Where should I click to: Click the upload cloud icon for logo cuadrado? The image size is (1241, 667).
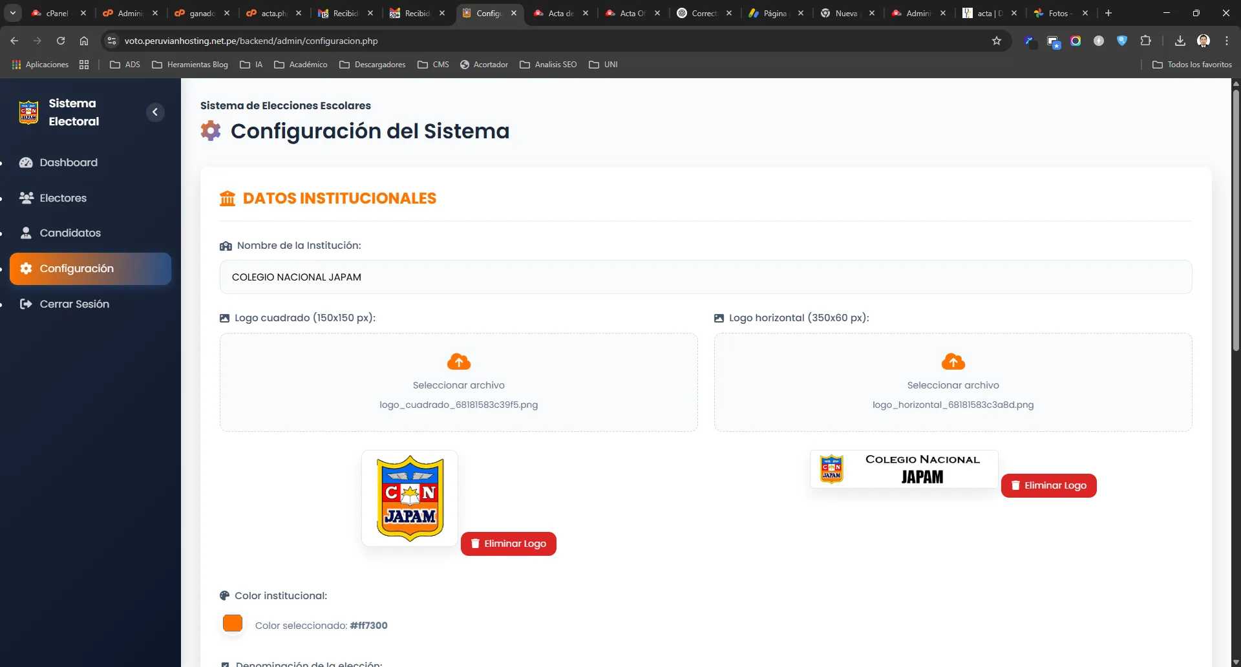pyautogui.click(x=459, y=361)
